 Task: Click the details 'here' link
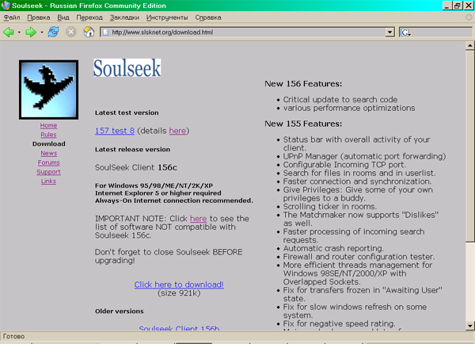click(177, 131)
